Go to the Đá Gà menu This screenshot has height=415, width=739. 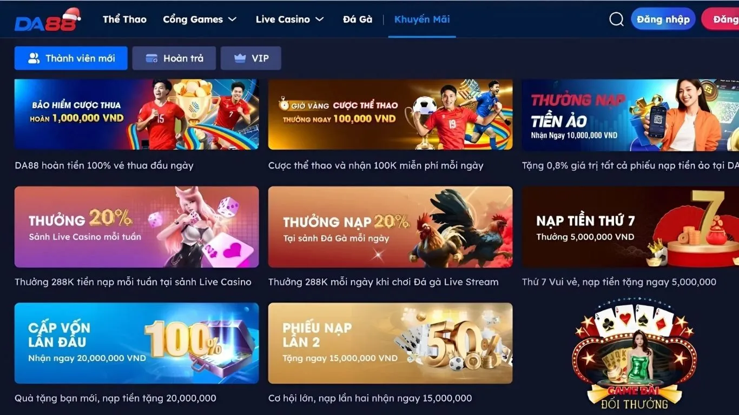coord(358,19)
